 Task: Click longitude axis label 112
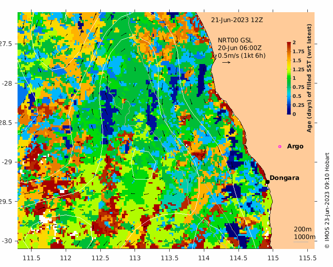click(x=66, y=258)
